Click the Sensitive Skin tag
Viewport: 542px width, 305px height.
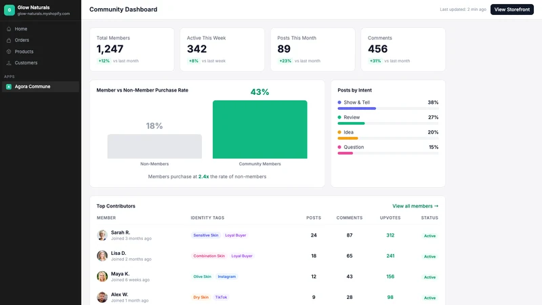tap(206, 235)
